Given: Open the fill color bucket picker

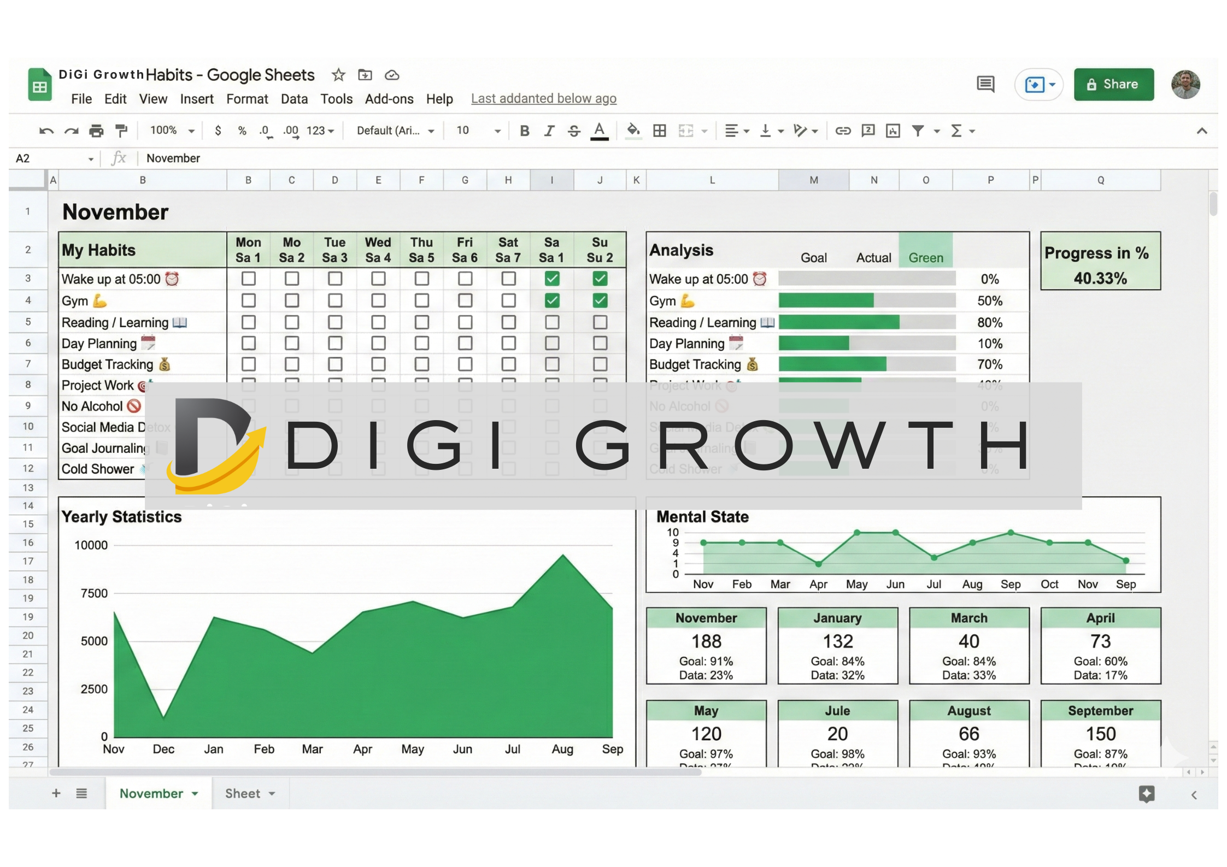Looking at the screenshot, I should [x=633, y=131].
